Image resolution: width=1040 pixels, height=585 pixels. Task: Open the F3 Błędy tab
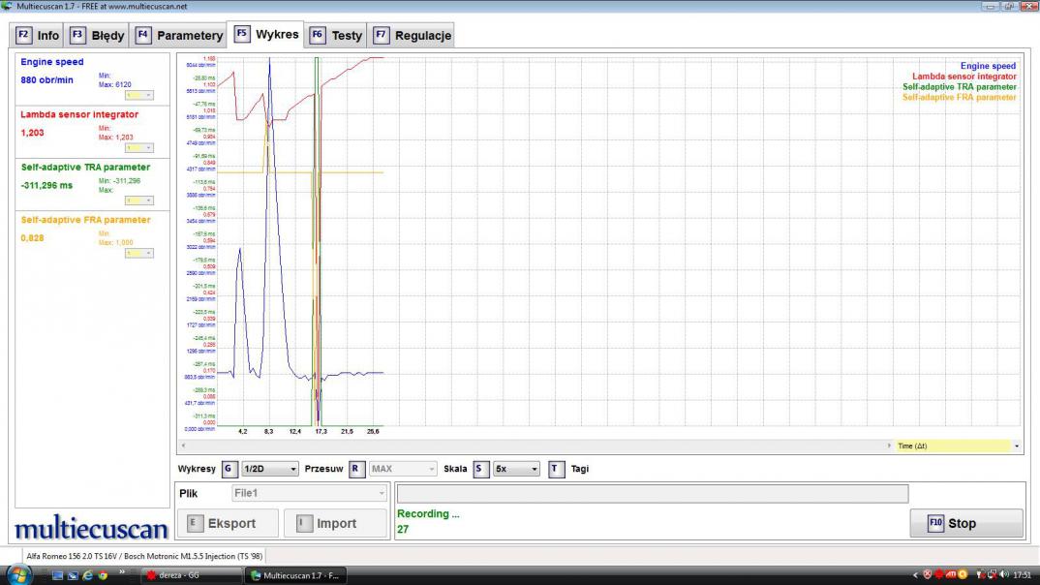[x=98, y=35]
